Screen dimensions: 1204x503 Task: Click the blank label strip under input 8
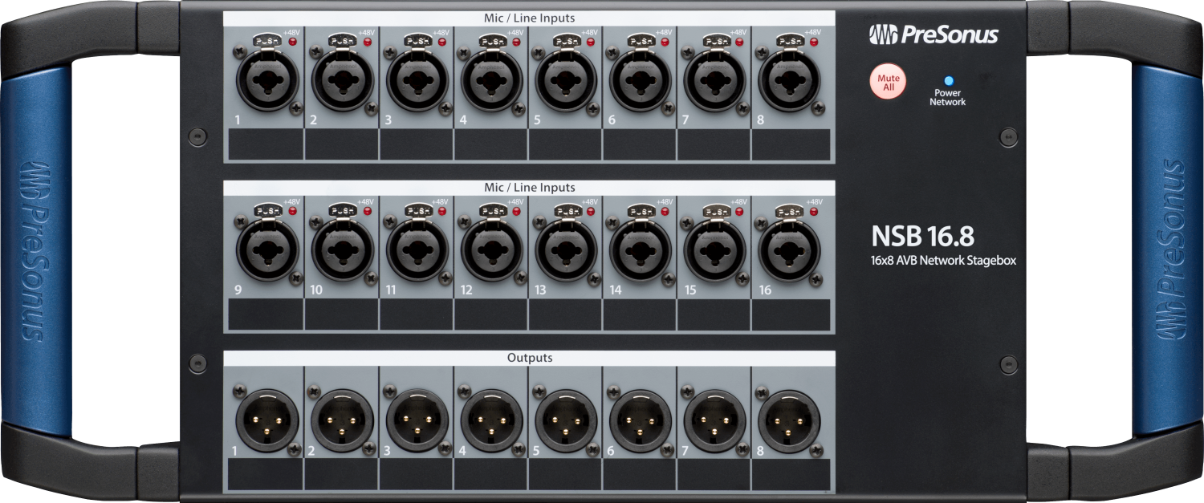(791, 145)
